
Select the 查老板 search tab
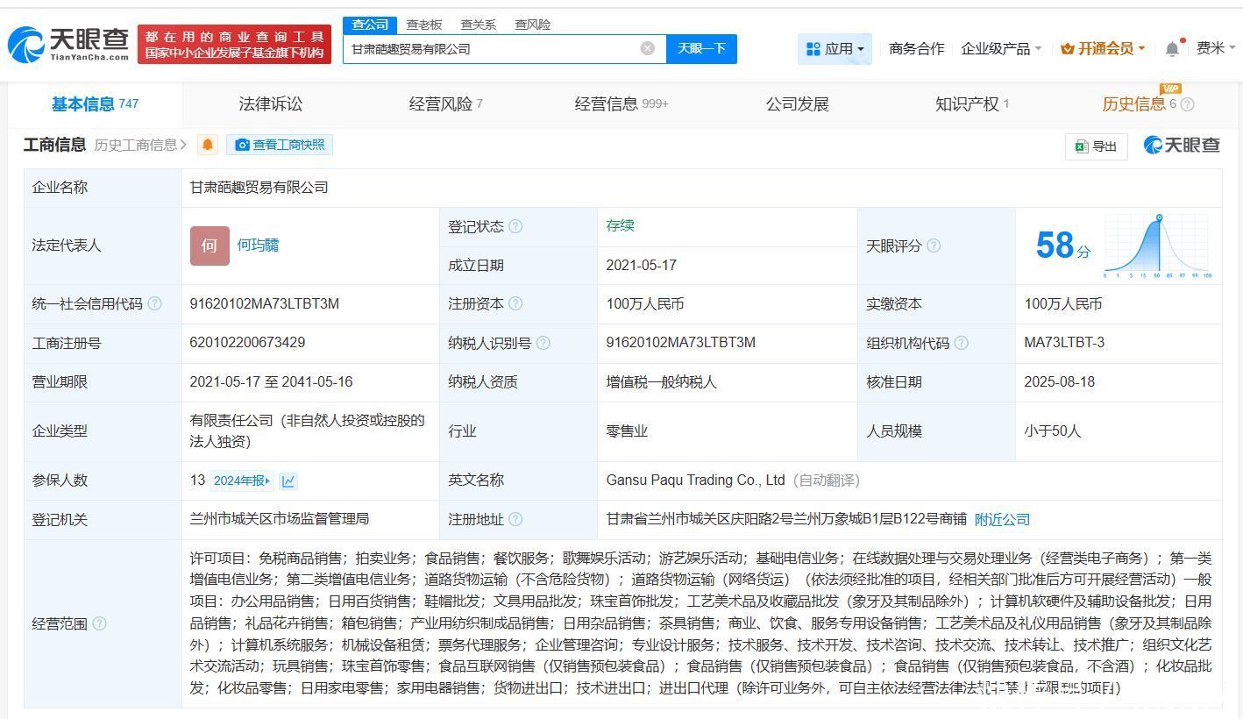click(423, 25)
